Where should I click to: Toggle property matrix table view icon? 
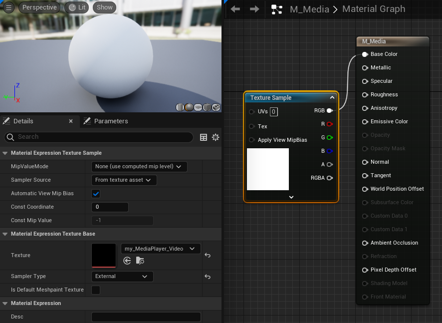(204, 137)
